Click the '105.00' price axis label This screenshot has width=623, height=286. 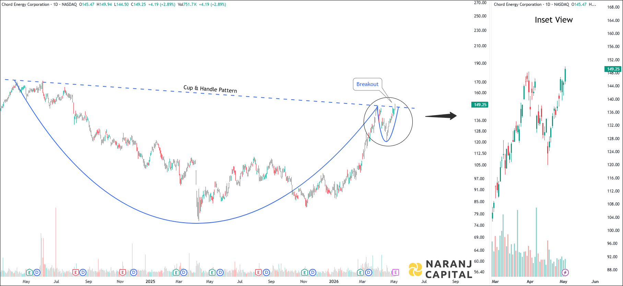(480, 165)
